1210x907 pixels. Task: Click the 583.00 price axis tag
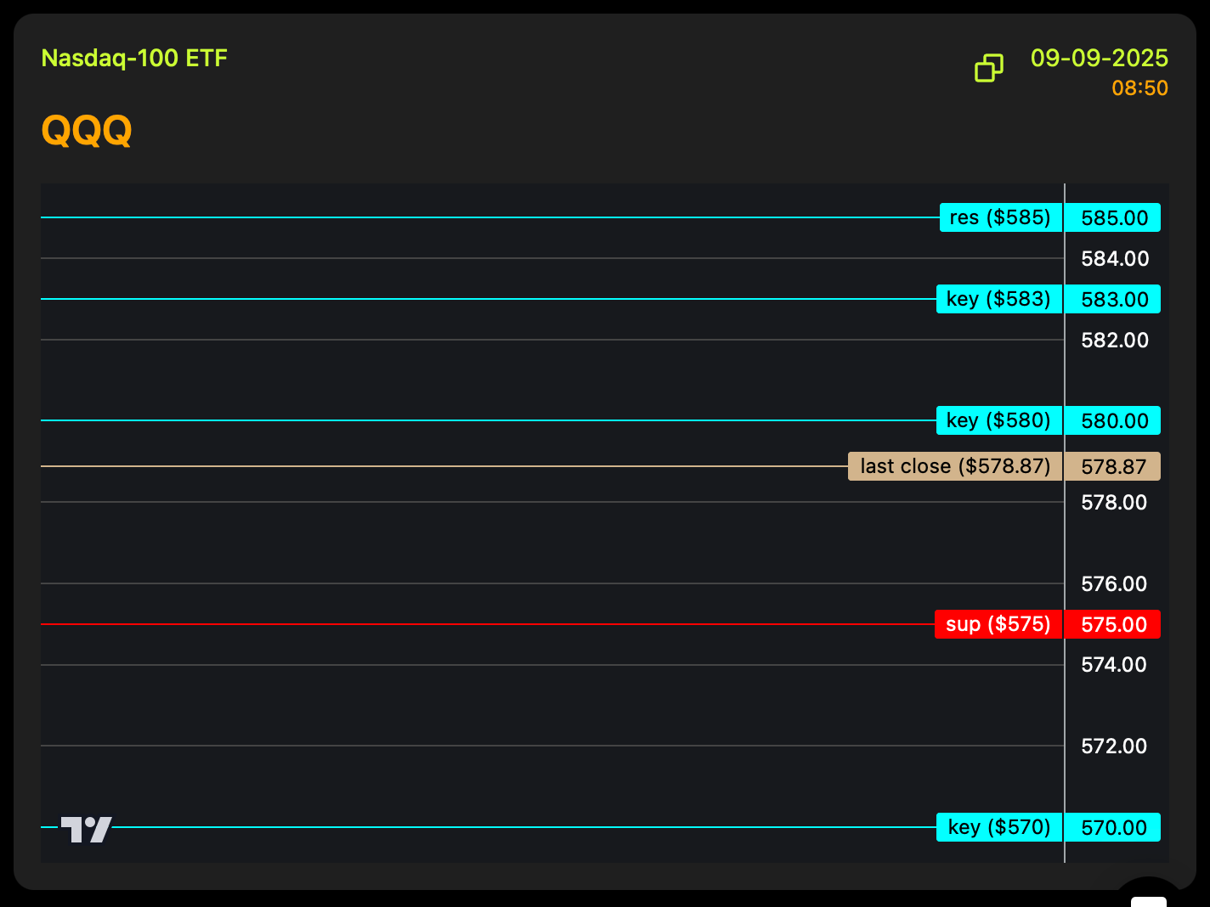(x=1113, y=299)
